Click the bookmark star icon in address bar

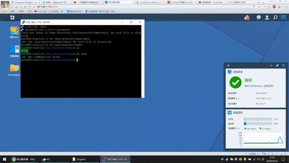pos(259,7)
